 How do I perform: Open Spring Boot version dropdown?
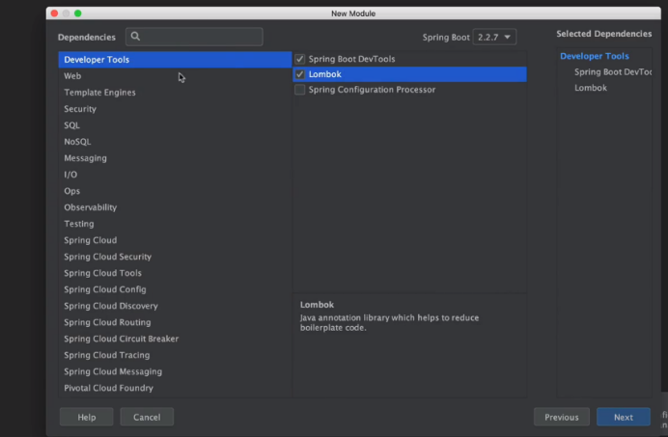(494, 37)
